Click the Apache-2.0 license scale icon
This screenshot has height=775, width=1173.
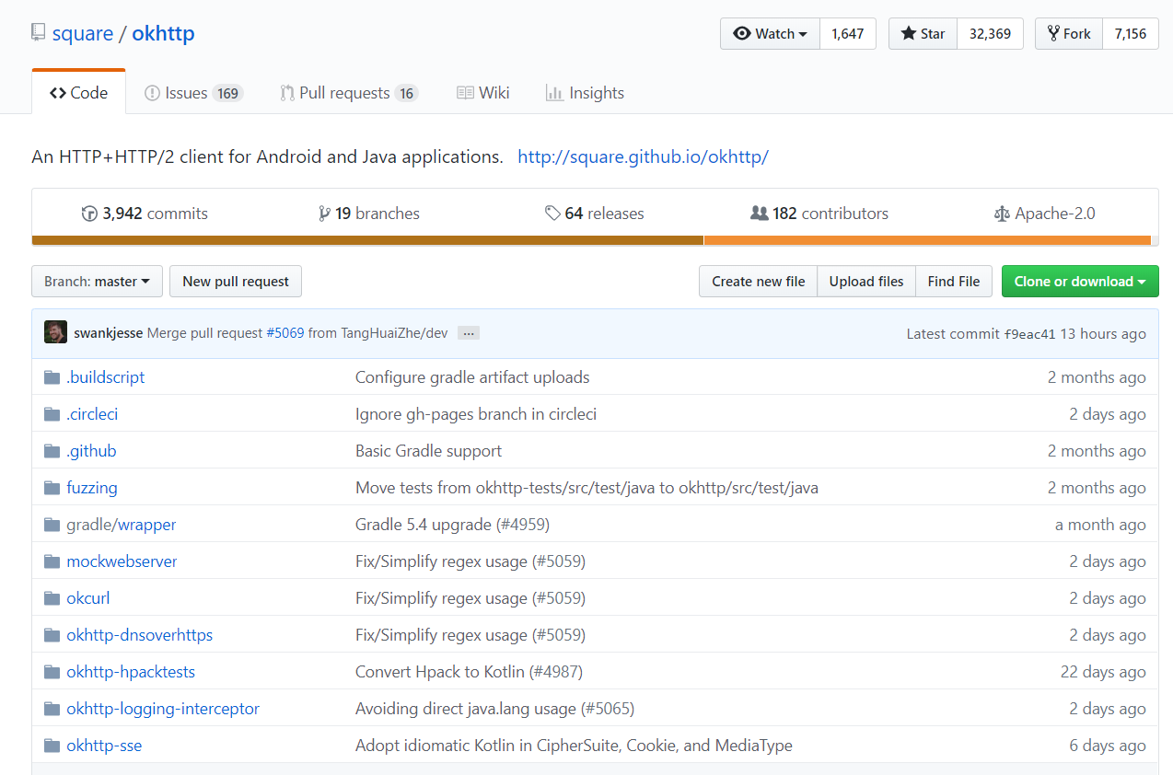1002,214
